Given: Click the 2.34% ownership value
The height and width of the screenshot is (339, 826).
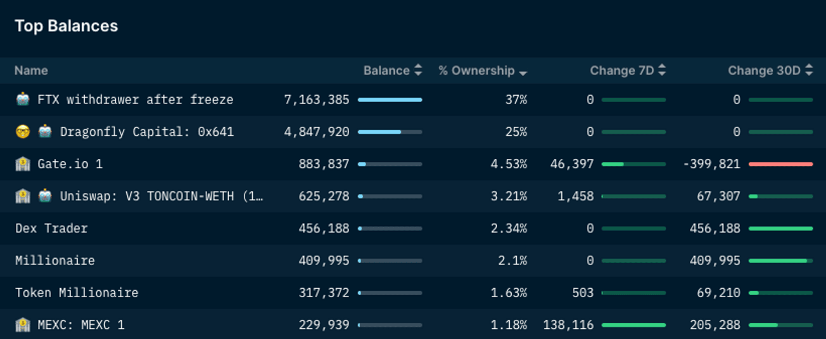Looking at the screenshot, I should (509, 228).
